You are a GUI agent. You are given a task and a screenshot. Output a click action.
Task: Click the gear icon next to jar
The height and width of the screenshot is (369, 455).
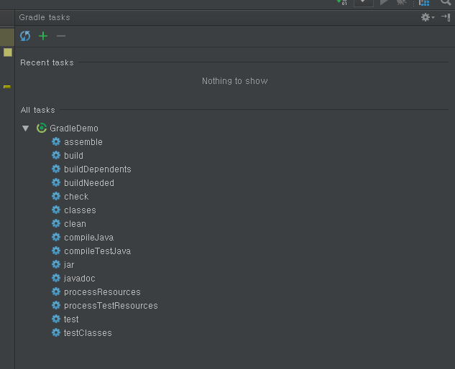(x=56, y=264)
